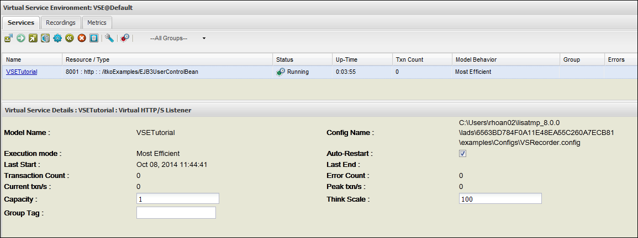
Task: Click 'Most Efficient' in the Model Behavior column
Action: pyautogui.click(x=473, y=72)
